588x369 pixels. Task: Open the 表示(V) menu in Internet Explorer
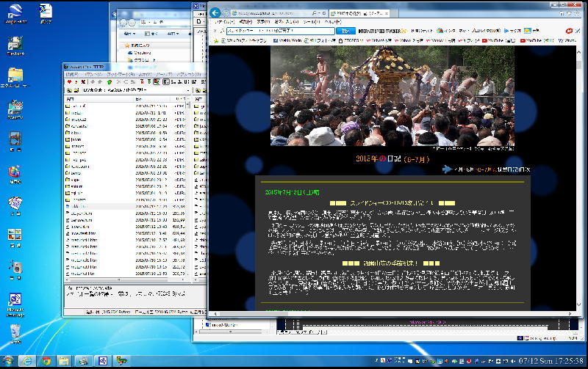(x=263, y=22)
